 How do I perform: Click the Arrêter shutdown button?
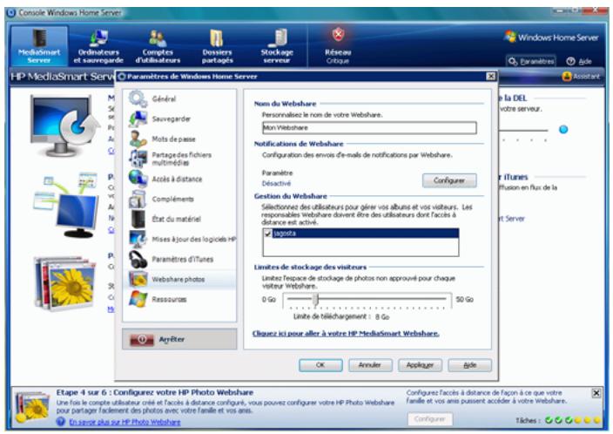[x=179, y=339]
